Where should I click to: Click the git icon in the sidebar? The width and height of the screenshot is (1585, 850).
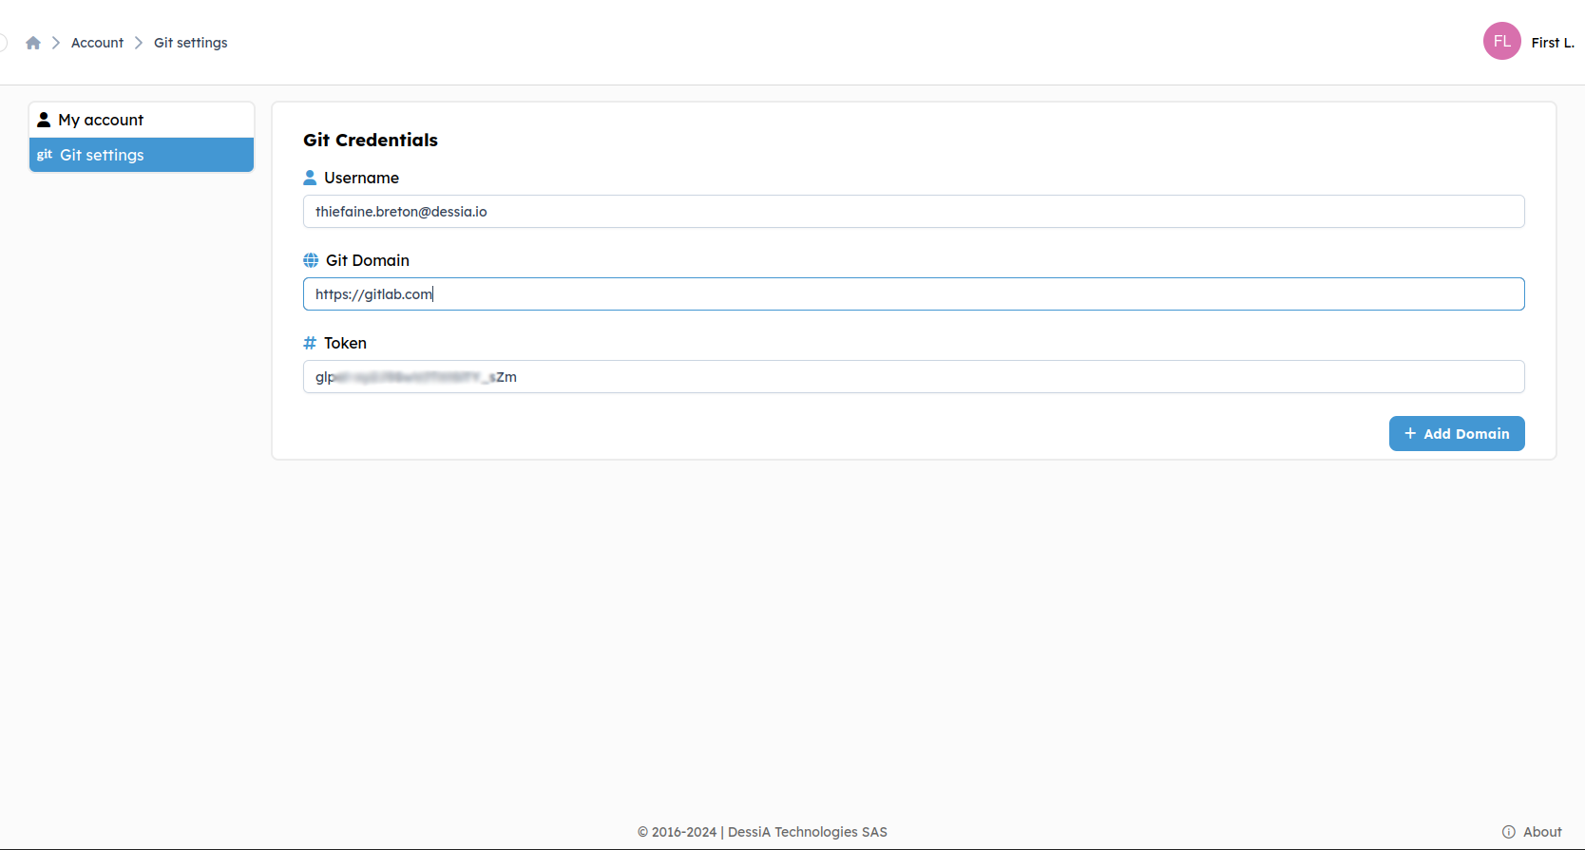(x=45, y=155)
